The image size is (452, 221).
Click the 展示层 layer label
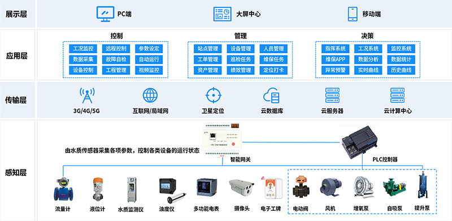pos(16,14)
